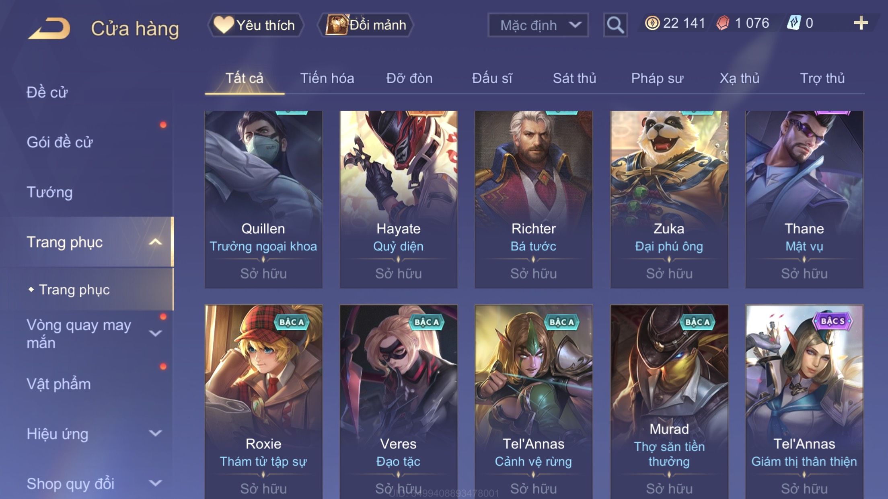
Task: Tap the plus icon to add currency
Action: [x=861, y=23]
